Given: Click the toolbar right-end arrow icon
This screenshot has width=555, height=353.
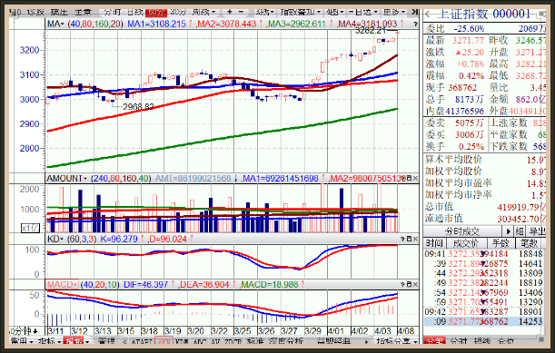Looking at the screenshot, I should pos(414,12).
